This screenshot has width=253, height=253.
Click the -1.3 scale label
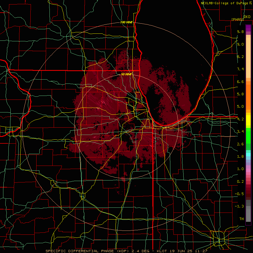tap(239, 206)
